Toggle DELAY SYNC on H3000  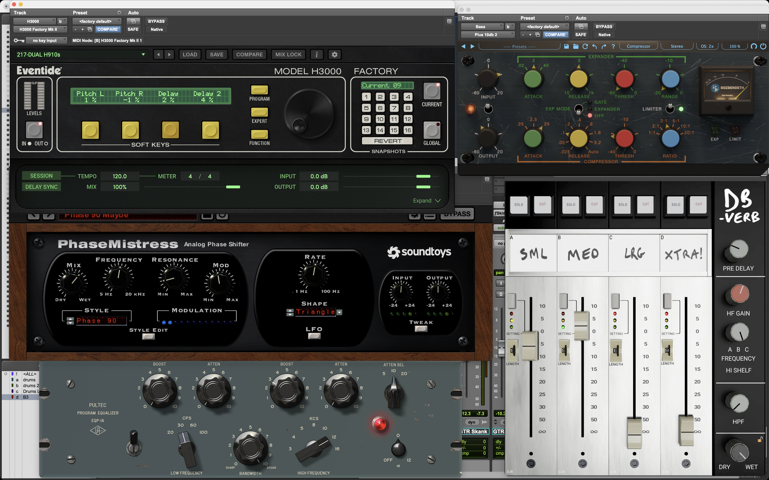[x=41, y=187]
